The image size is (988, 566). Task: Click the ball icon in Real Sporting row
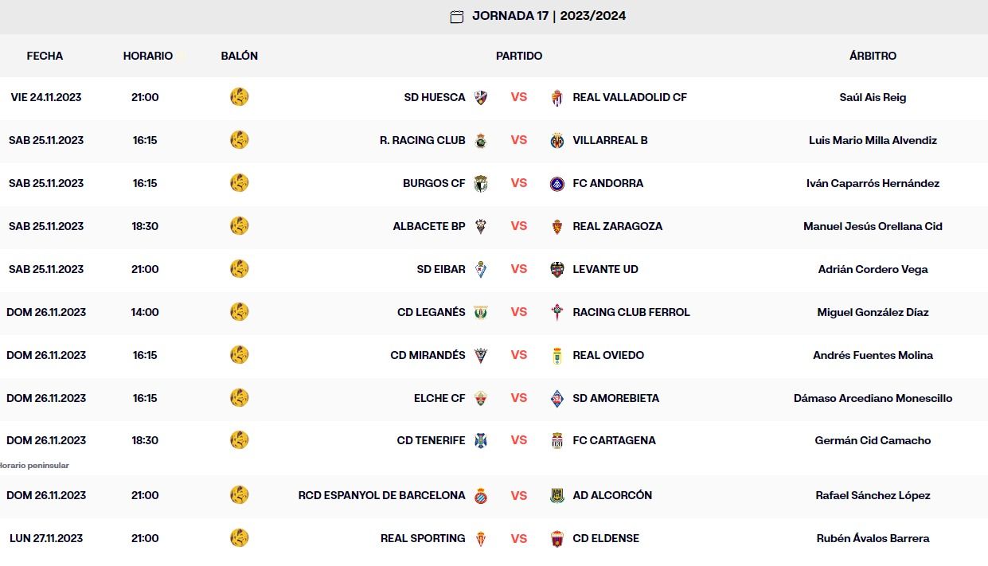(x=239, y=538)
